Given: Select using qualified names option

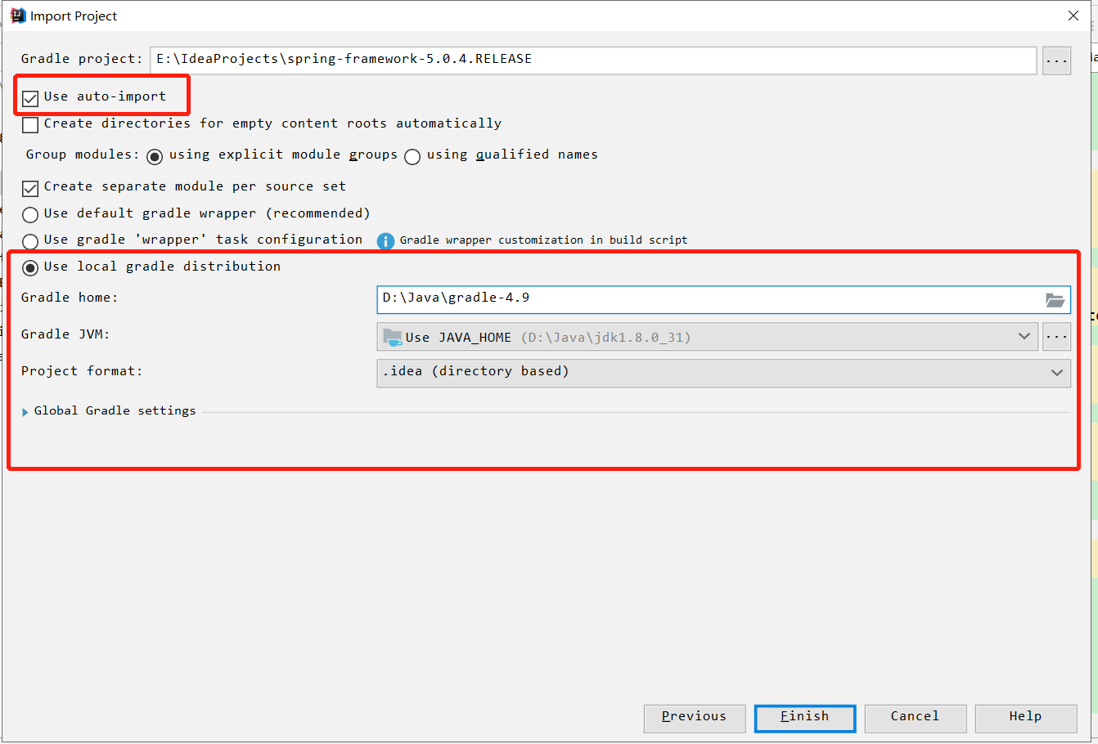Looking at the screenshot, I should tap(412, 157).
